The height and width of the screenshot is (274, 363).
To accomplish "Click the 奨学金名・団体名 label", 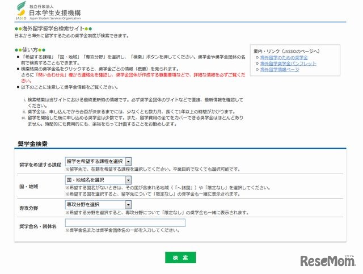I will (x=38, y=226).
